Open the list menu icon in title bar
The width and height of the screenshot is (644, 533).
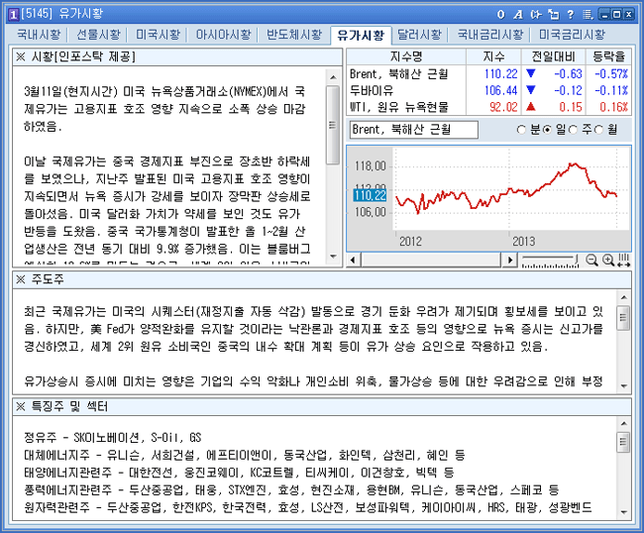click(588, 13)
